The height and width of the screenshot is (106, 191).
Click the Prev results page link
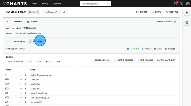[x=39, y=62]
